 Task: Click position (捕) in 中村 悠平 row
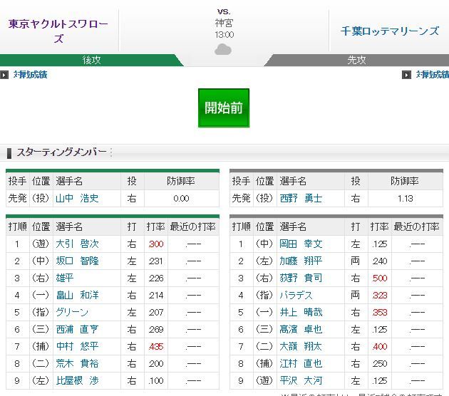(x=41, y=346)
